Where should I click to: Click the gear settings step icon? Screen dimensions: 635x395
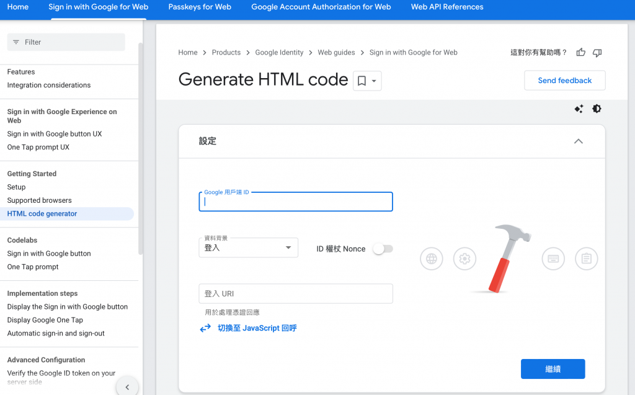tap(464, 259)
